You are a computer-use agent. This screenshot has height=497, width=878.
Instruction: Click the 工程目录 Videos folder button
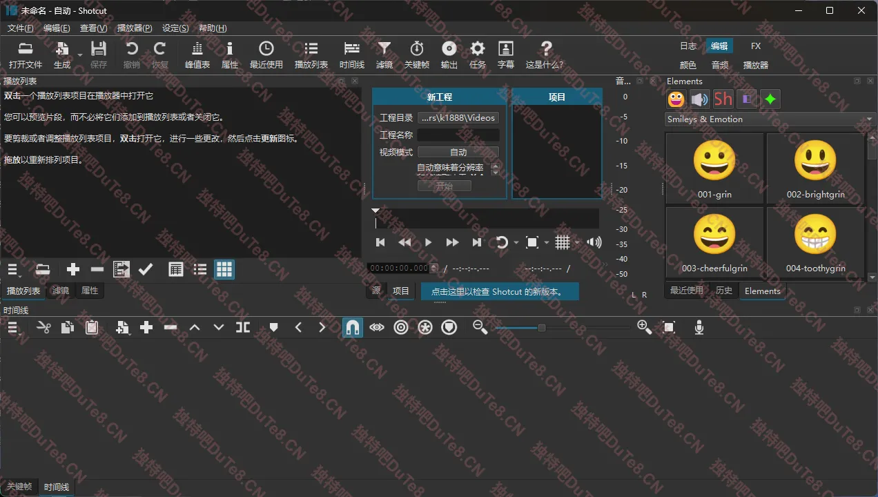[458, 118]
